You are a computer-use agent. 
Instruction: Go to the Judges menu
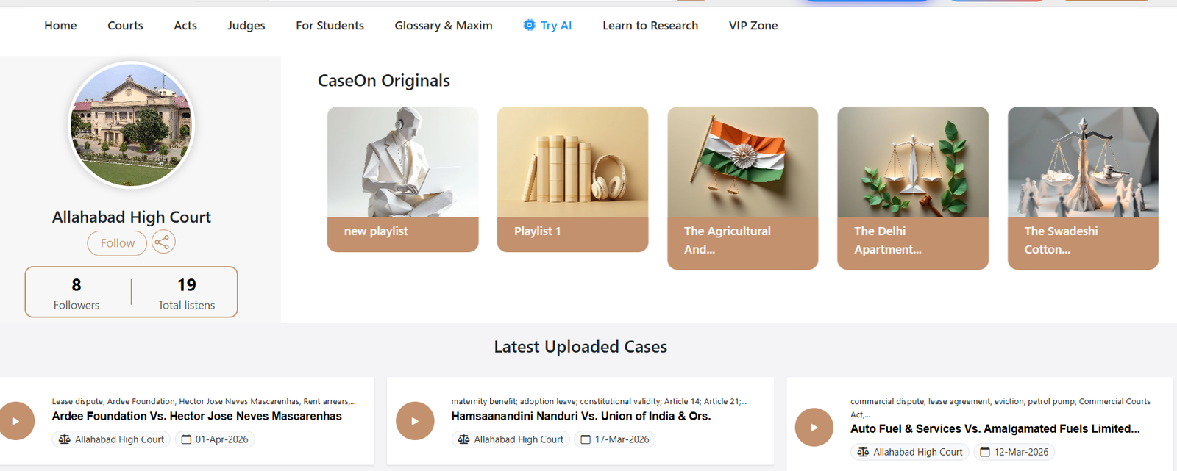coord(246,26)
